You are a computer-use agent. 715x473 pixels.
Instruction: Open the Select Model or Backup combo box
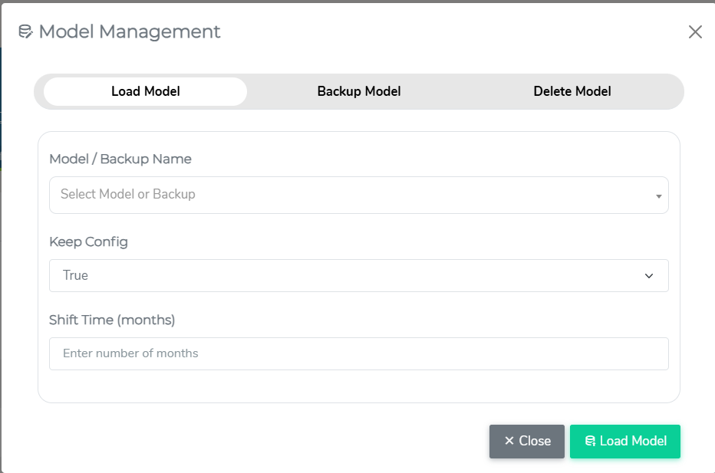(x=345, y=195)
